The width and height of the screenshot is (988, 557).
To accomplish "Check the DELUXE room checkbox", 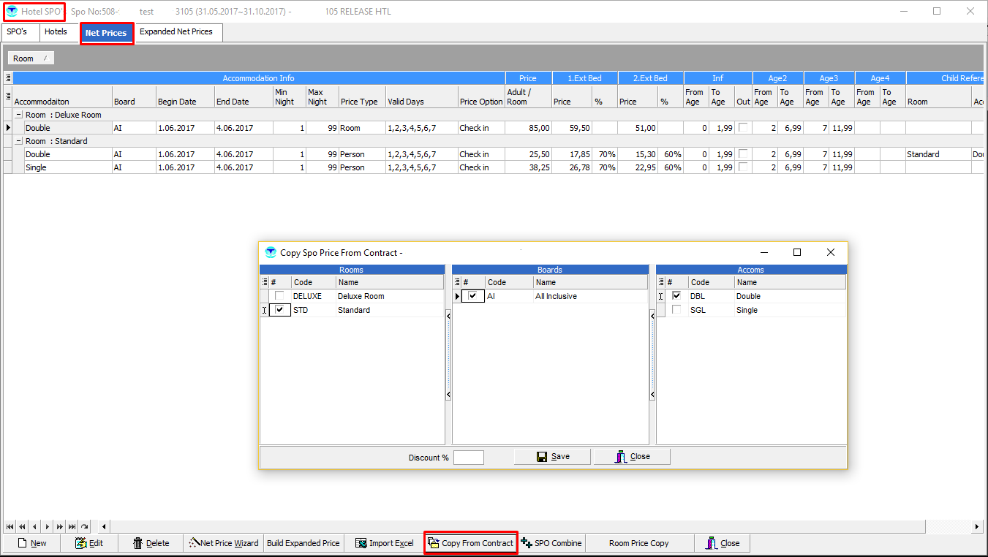I will click(279, 296).
